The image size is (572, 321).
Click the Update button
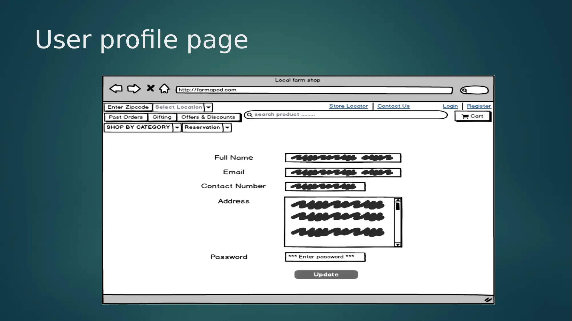(x=326, y=274)
